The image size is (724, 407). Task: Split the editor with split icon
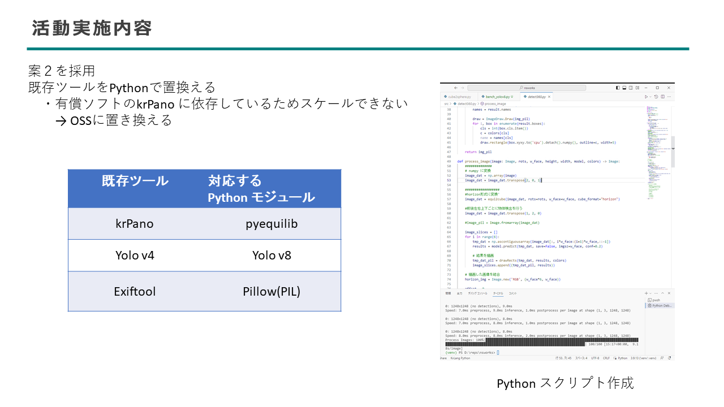[x=663, y=97]
